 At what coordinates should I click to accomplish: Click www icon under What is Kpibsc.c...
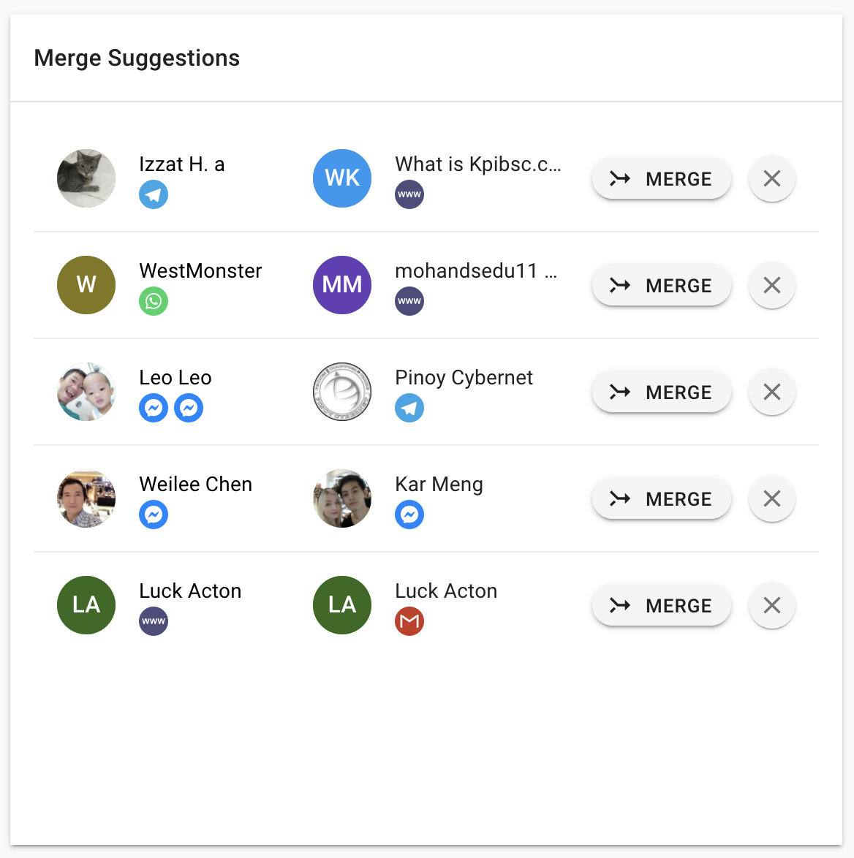[x=409, y=194]
